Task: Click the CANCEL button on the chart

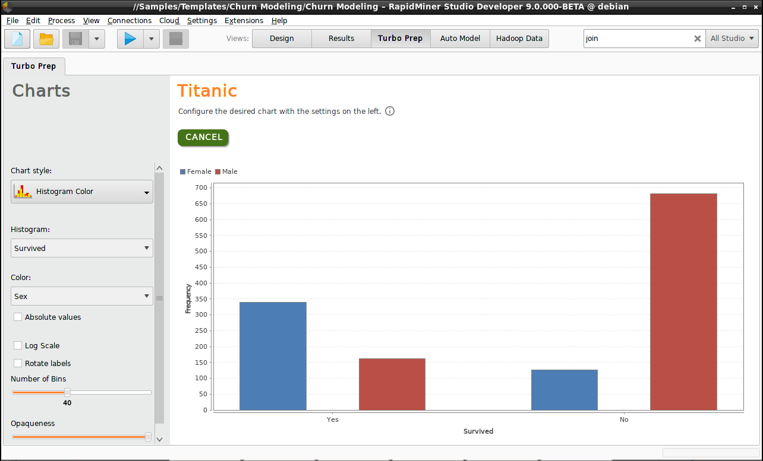Action: [x=203, y=137]
